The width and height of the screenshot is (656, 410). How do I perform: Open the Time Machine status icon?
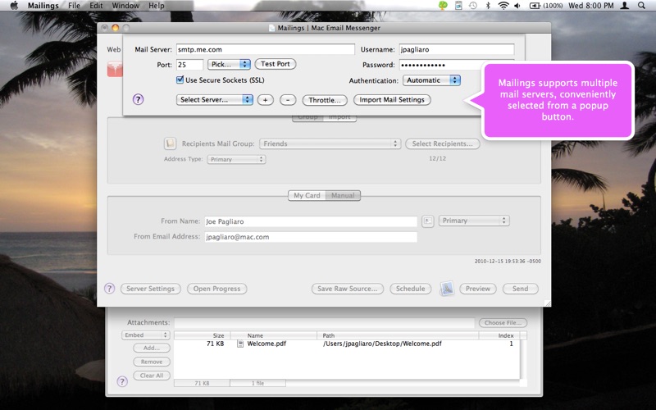click(x=473, y=6)
